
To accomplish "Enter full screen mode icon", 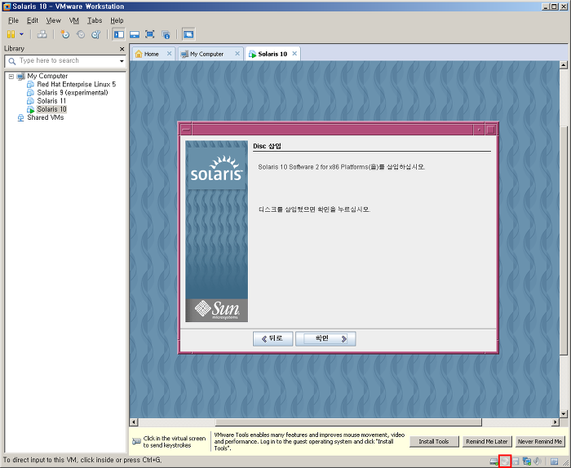I will click(149, 34).
